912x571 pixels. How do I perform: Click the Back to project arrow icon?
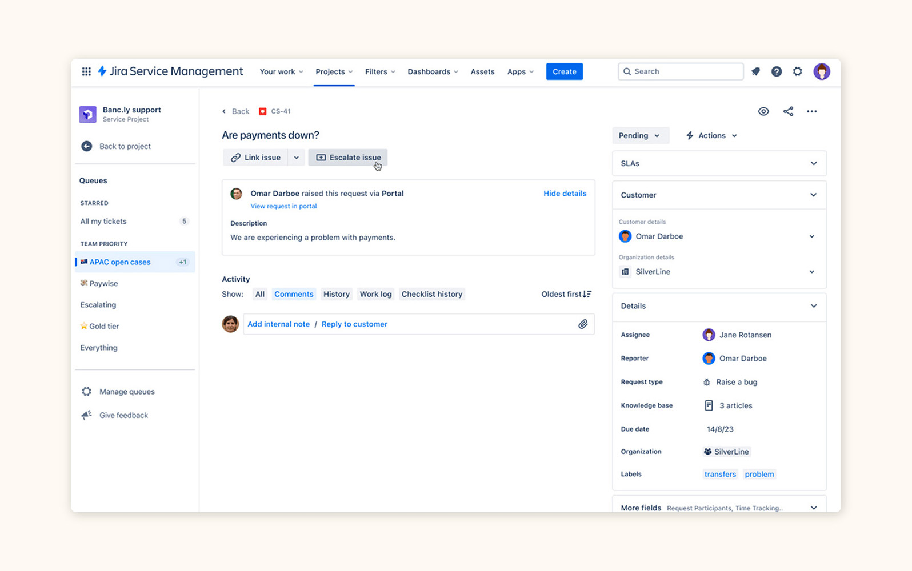(87, 146)
